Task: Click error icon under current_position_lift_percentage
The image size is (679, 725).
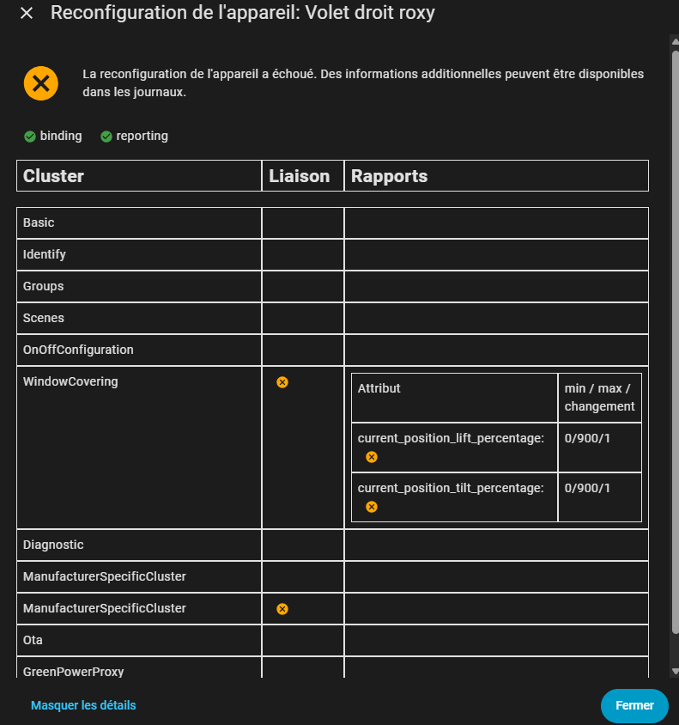Action: (x=372, y=457)
